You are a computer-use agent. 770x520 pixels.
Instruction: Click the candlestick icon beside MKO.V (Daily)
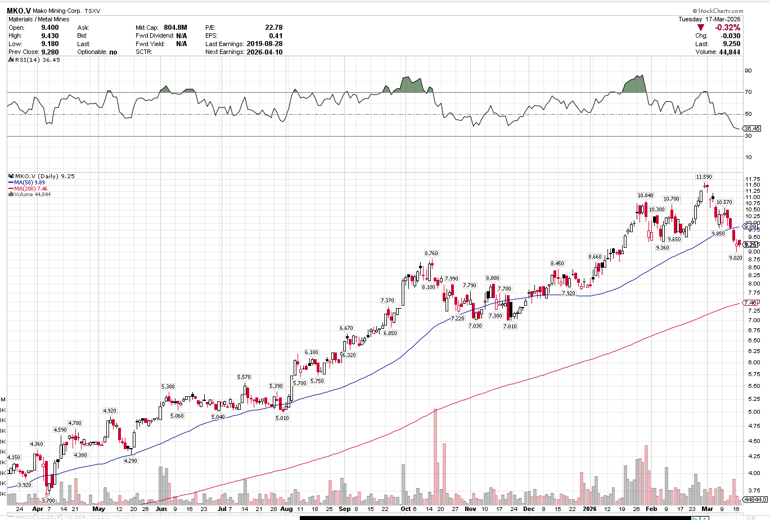pos(11,177)
